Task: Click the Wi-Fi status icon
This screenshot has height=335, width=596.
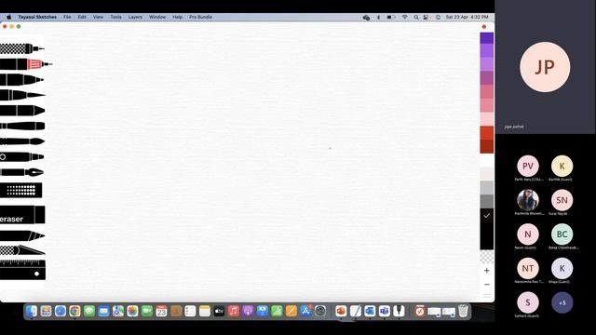Action: 405,17
